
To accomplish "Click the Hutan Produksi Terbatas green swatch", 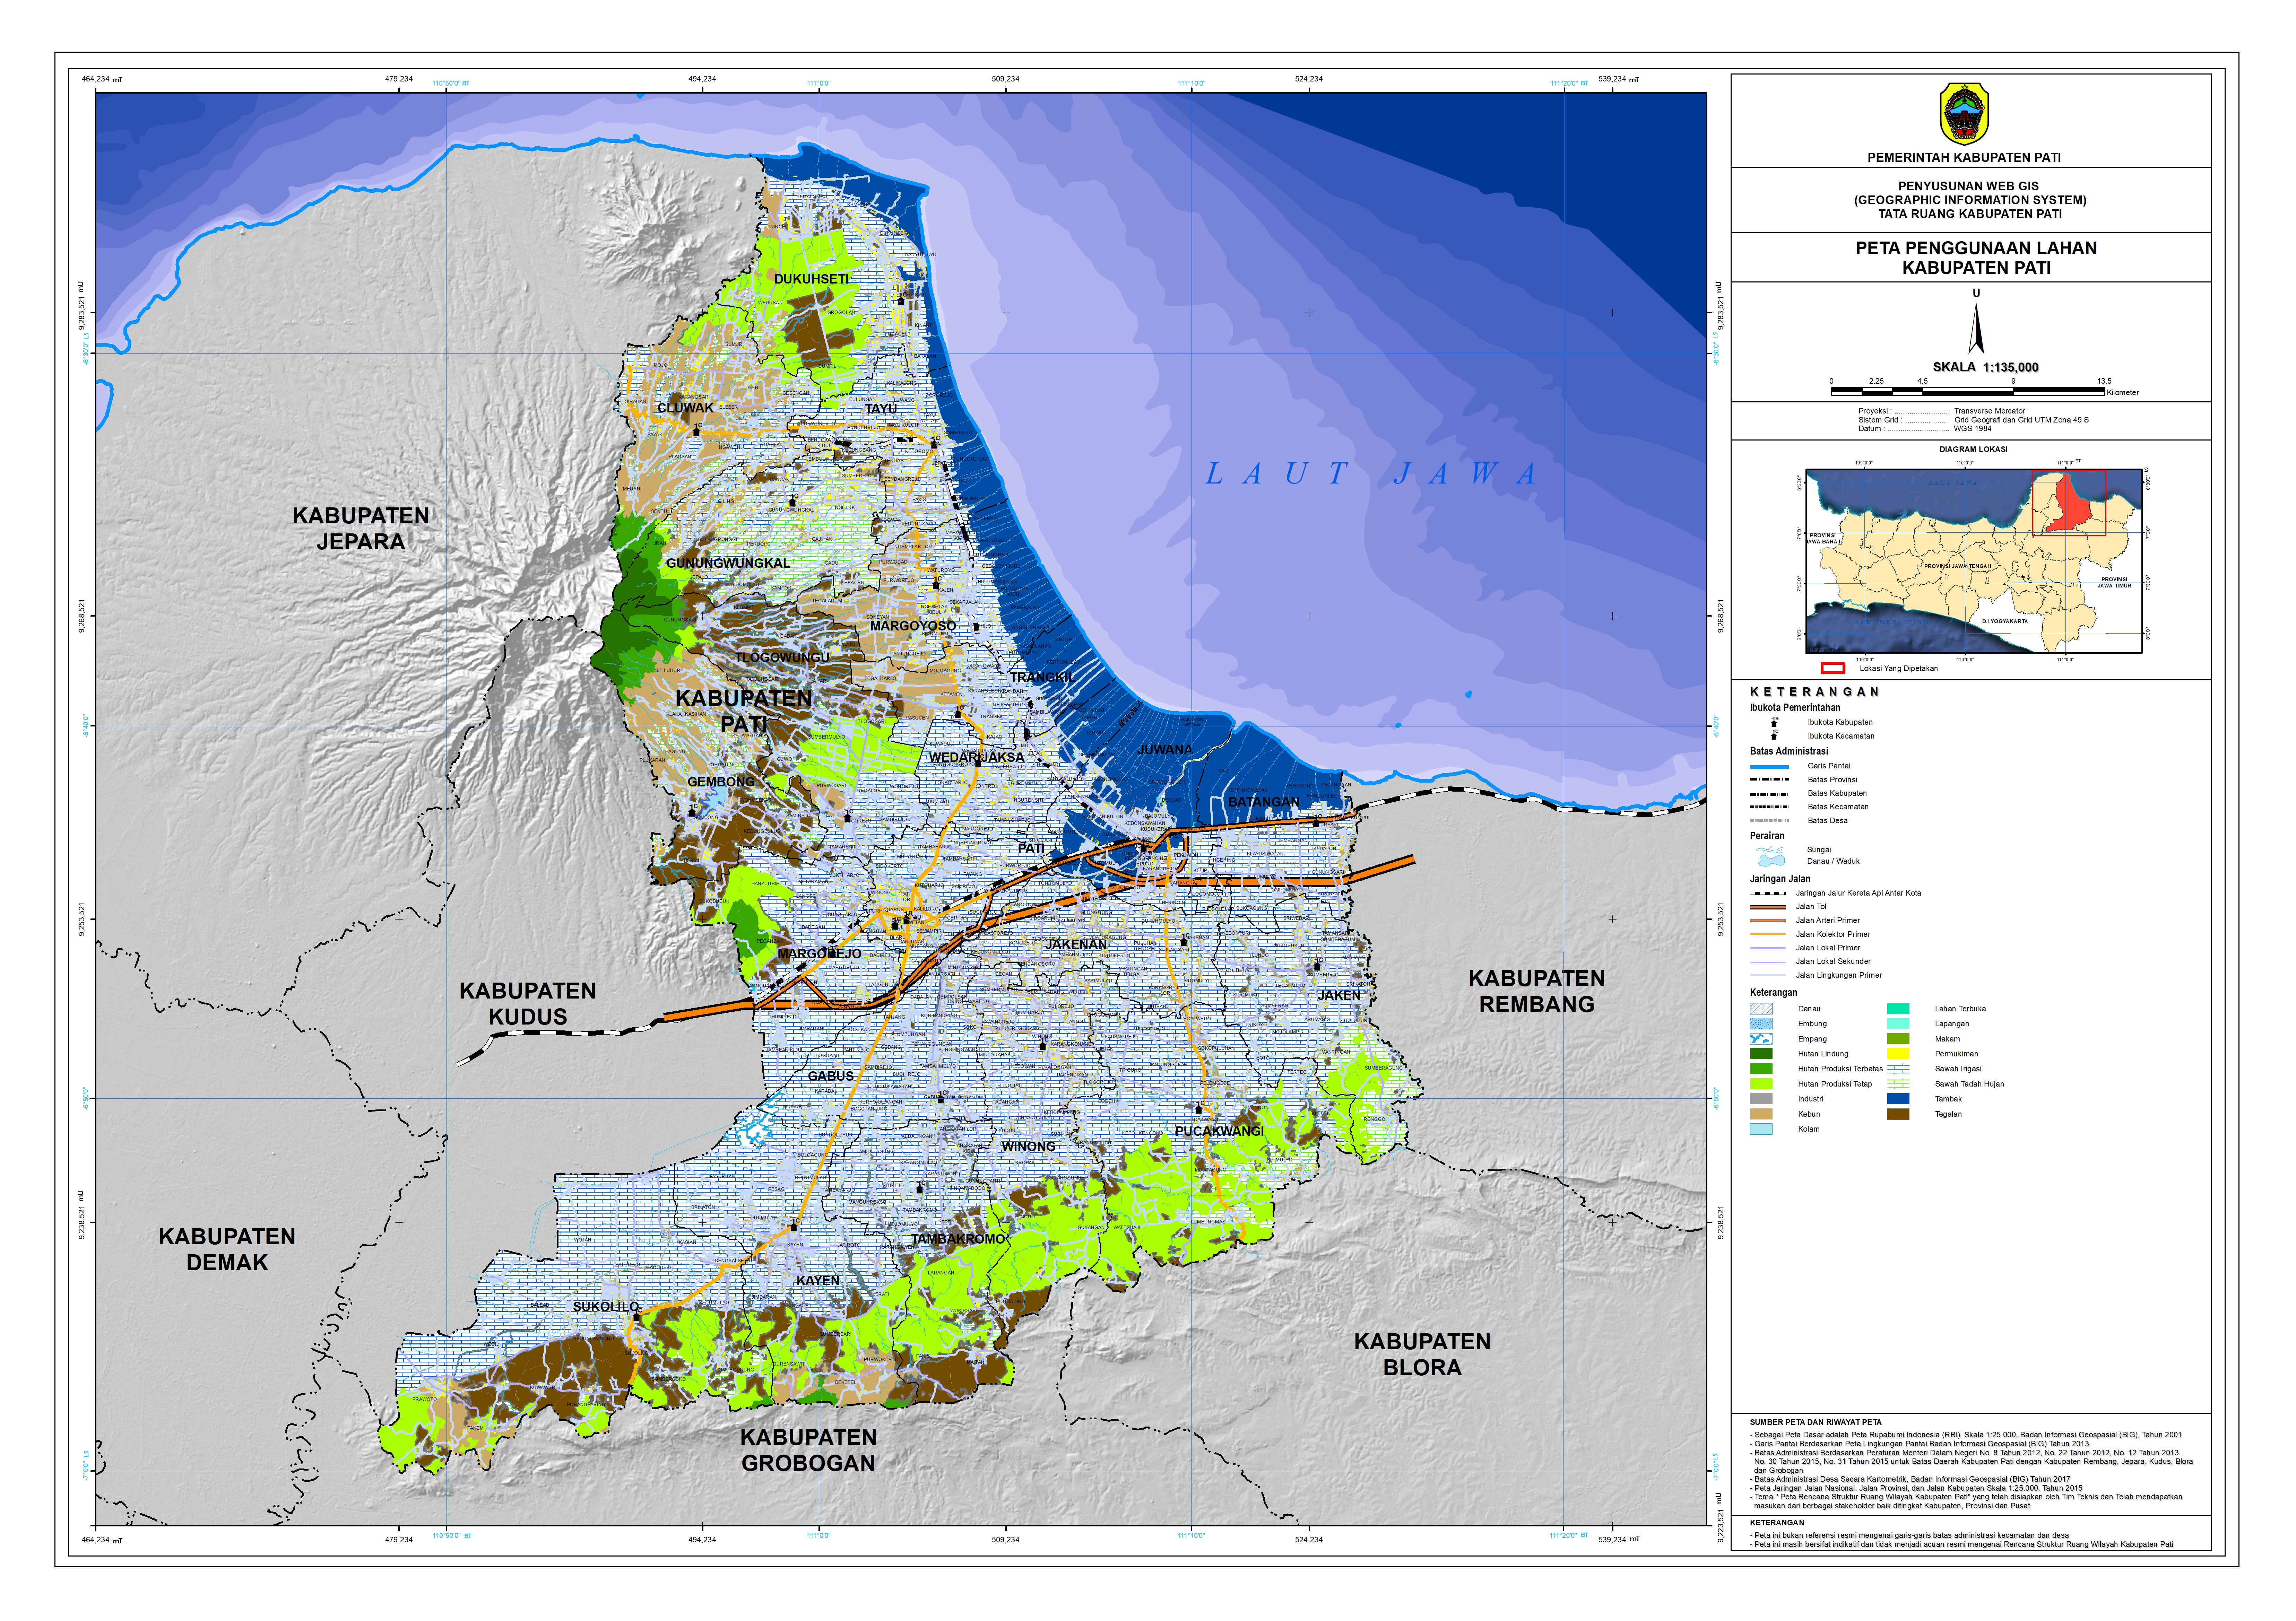I will pyautogui.click(x=1761, y=1069).
